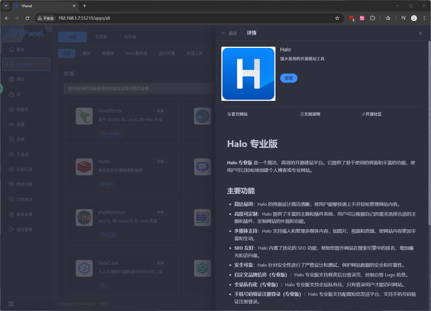
Task: Open the tab search dropdown arrow
Action: 6,6
